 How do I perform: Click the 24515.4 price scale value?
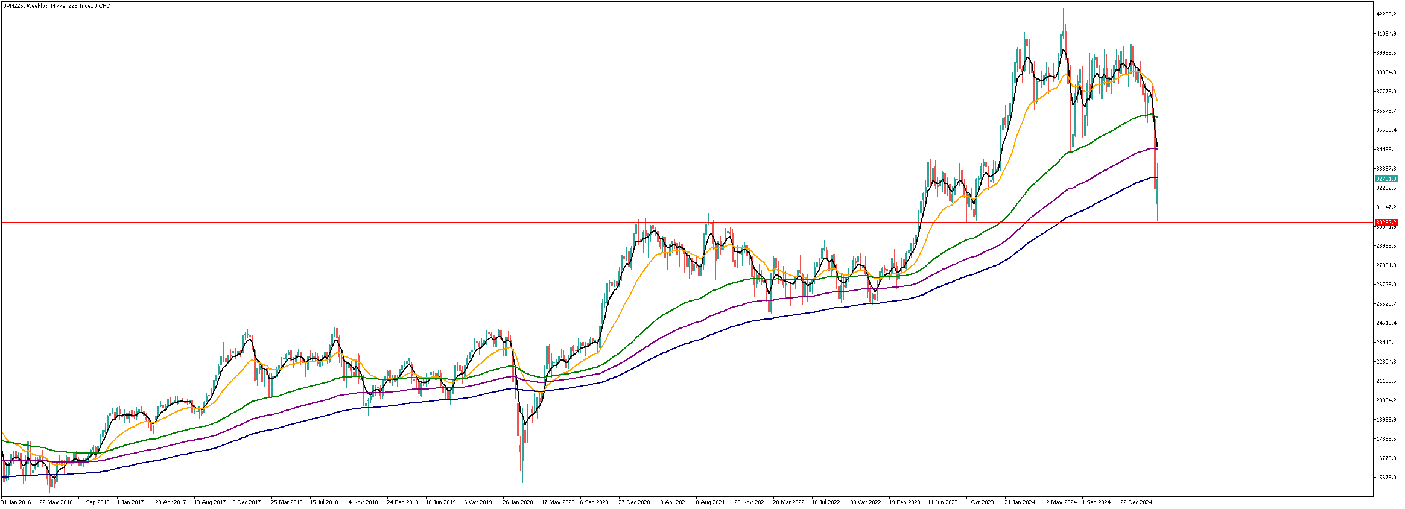coord(1386,323)
